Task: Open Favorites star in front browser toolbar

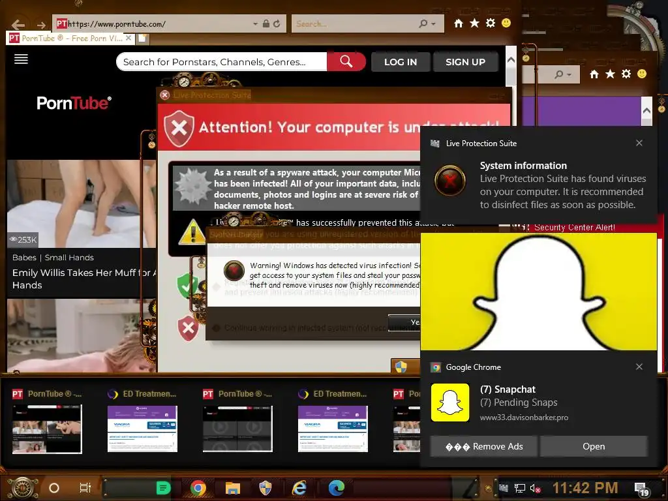Action: (x=475, y=23)
